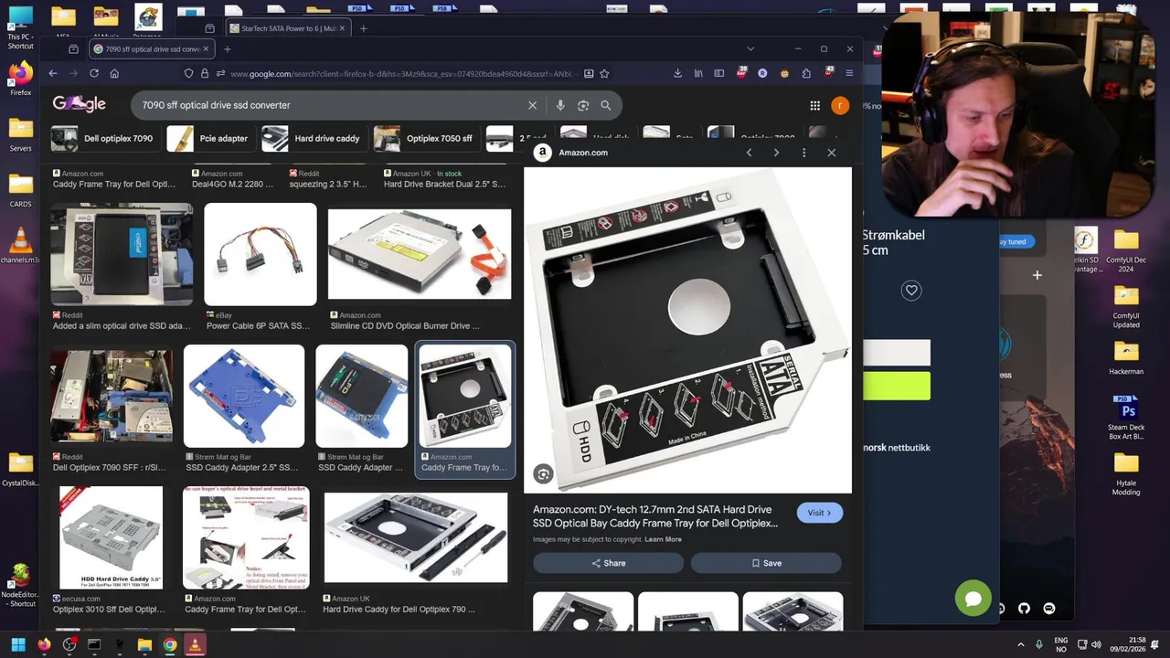Open Google Chrome from the taskbar

(x=169, y=644)
